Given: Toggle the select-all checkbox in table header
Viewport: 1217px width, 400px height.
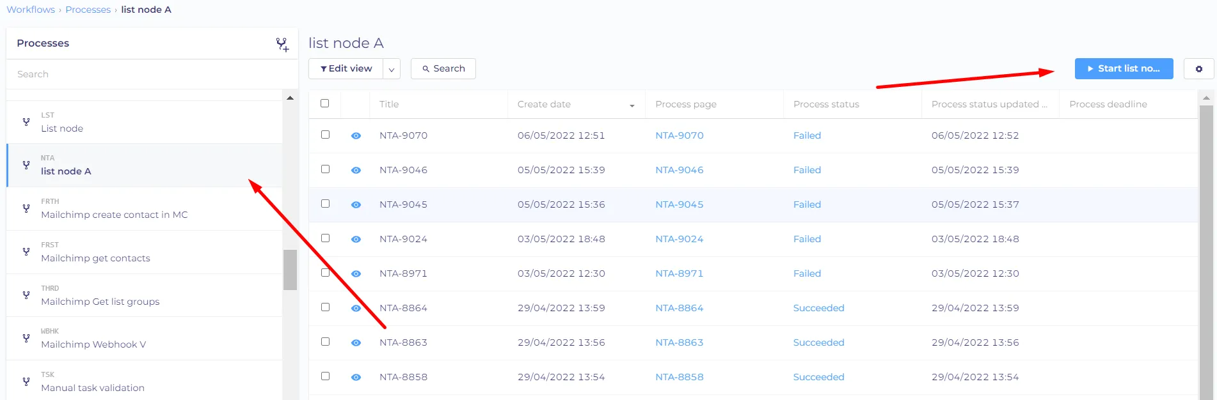Looking at the screenshot, I should pos(325,103).
